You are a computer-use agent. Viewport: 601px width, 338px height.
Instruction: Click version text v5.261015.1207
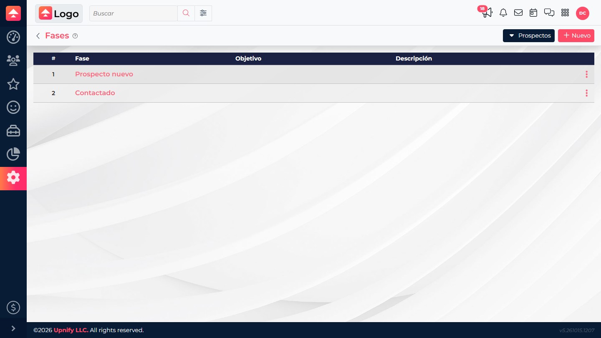(577, 330)
